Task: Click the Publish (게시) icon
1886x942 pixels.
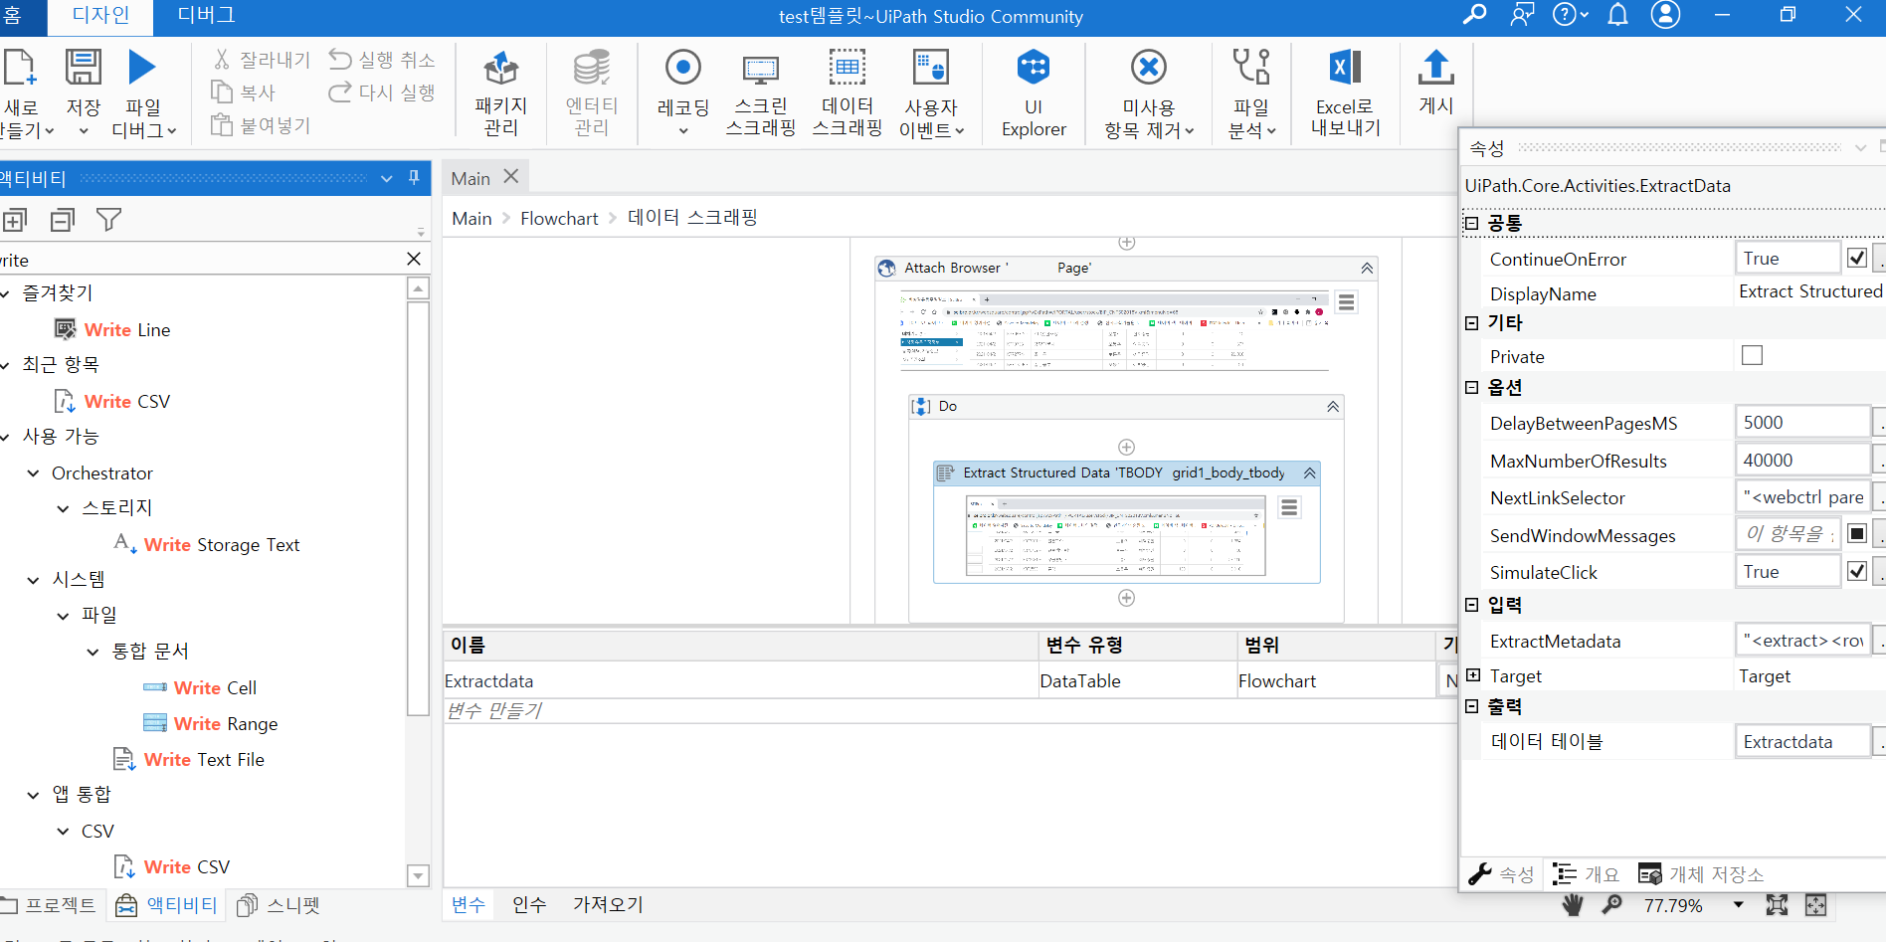Action: point(1435,68)
